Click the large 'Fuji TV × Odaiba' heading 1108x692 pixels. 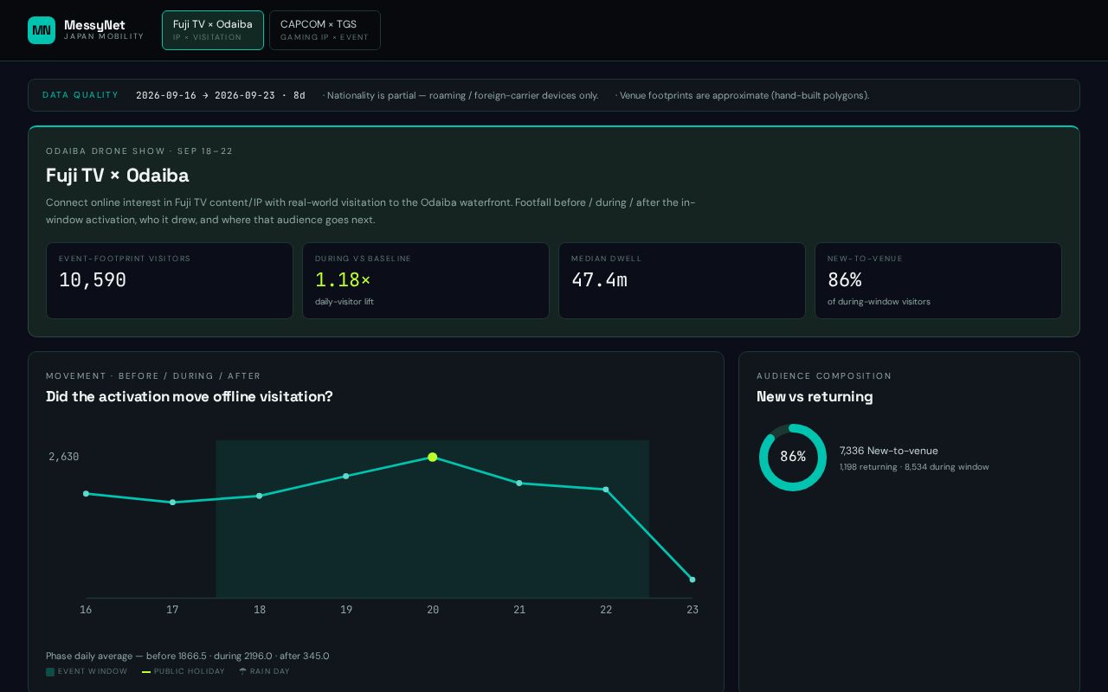point(118,176)
